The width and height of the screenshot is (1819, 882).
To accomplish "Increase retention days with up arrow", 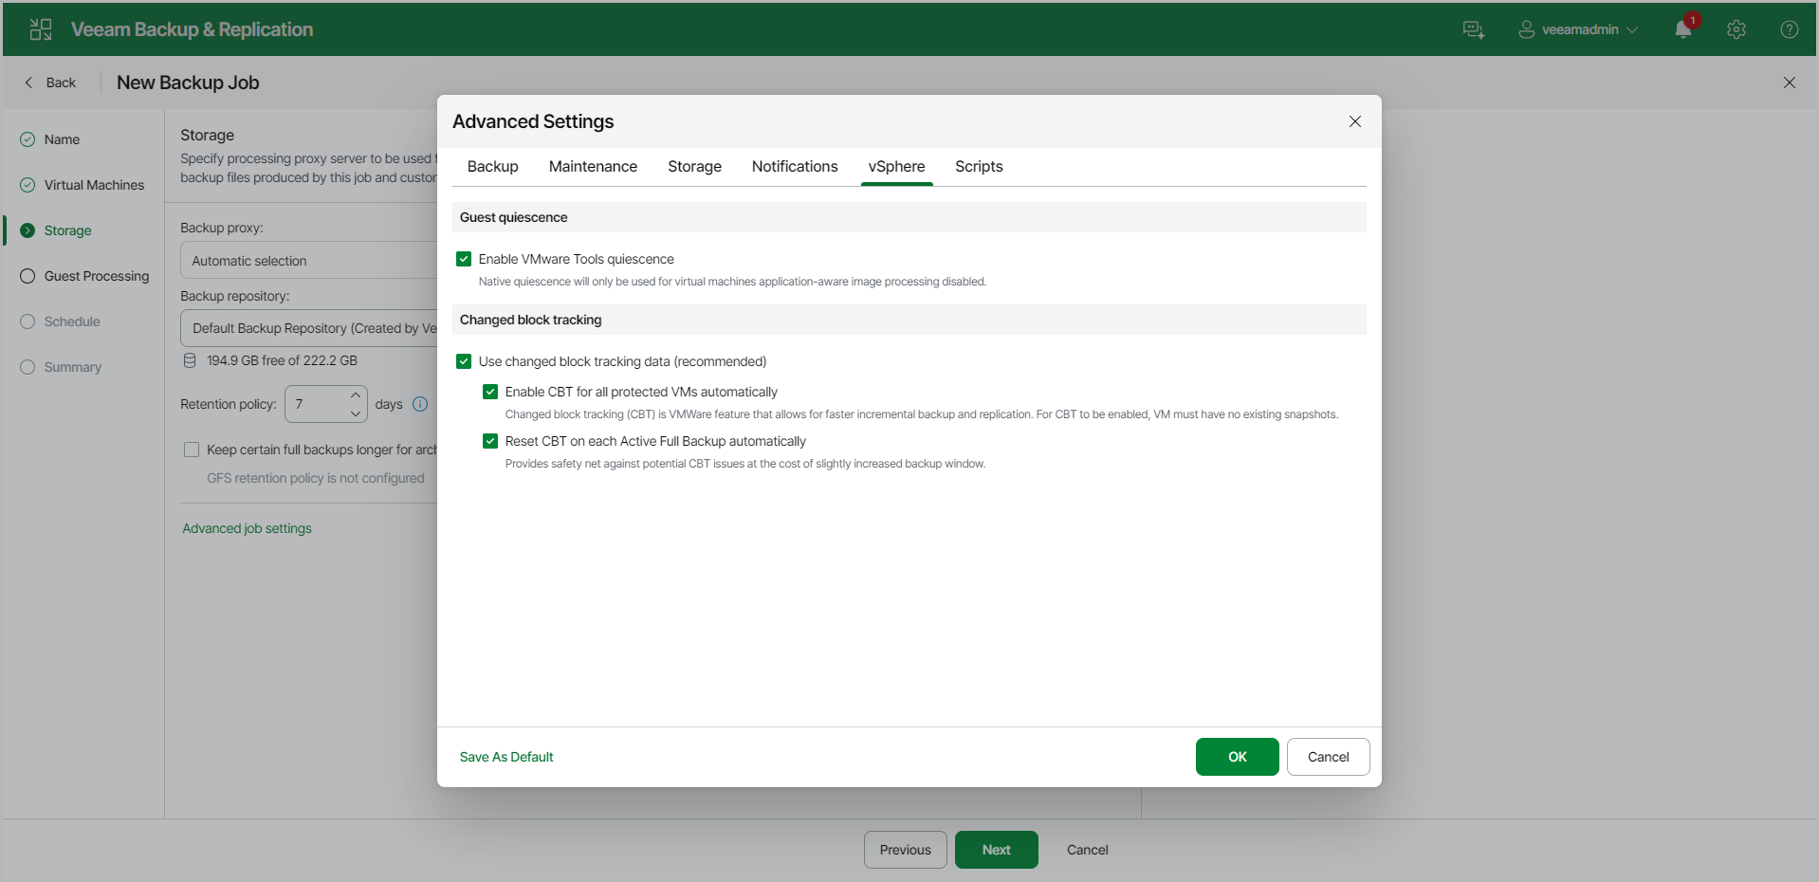I will tap(356, 395).
